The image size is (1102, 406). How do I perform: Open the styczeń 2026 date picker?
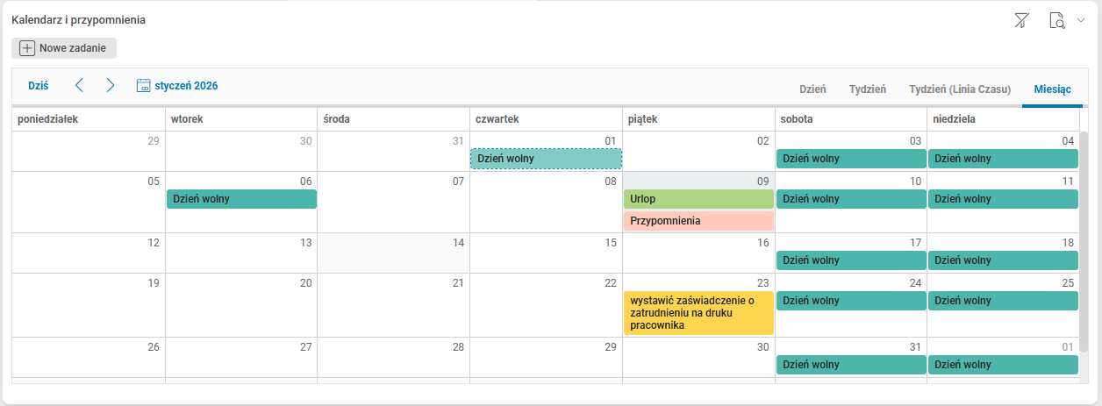(x=186, y=86)
